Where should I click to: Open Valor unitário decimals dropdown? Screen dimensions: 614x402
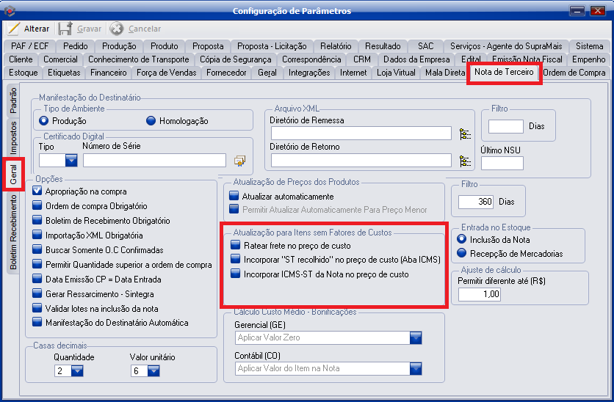tap(153, 371)
